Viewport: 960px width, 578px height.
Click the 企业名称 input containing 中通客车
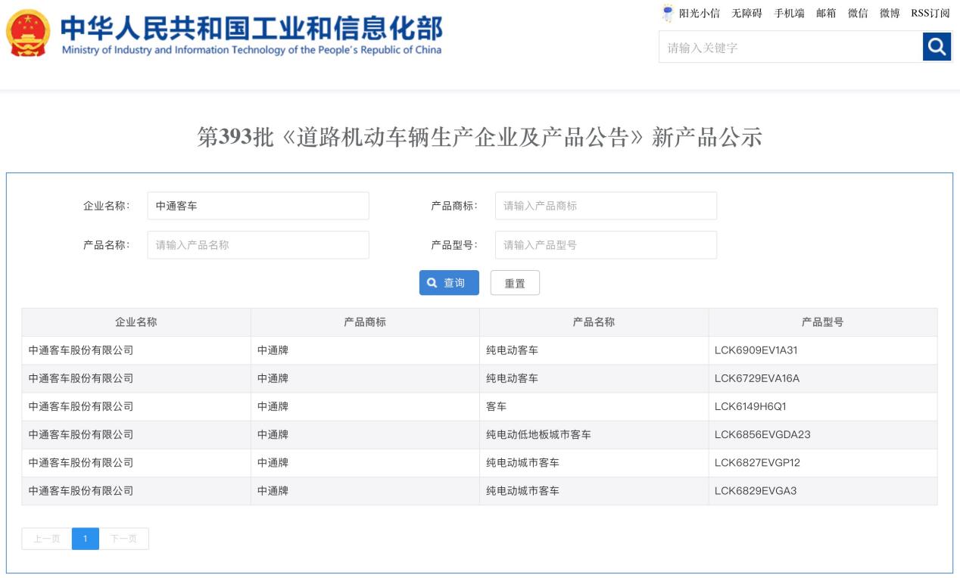pos(258,206)
